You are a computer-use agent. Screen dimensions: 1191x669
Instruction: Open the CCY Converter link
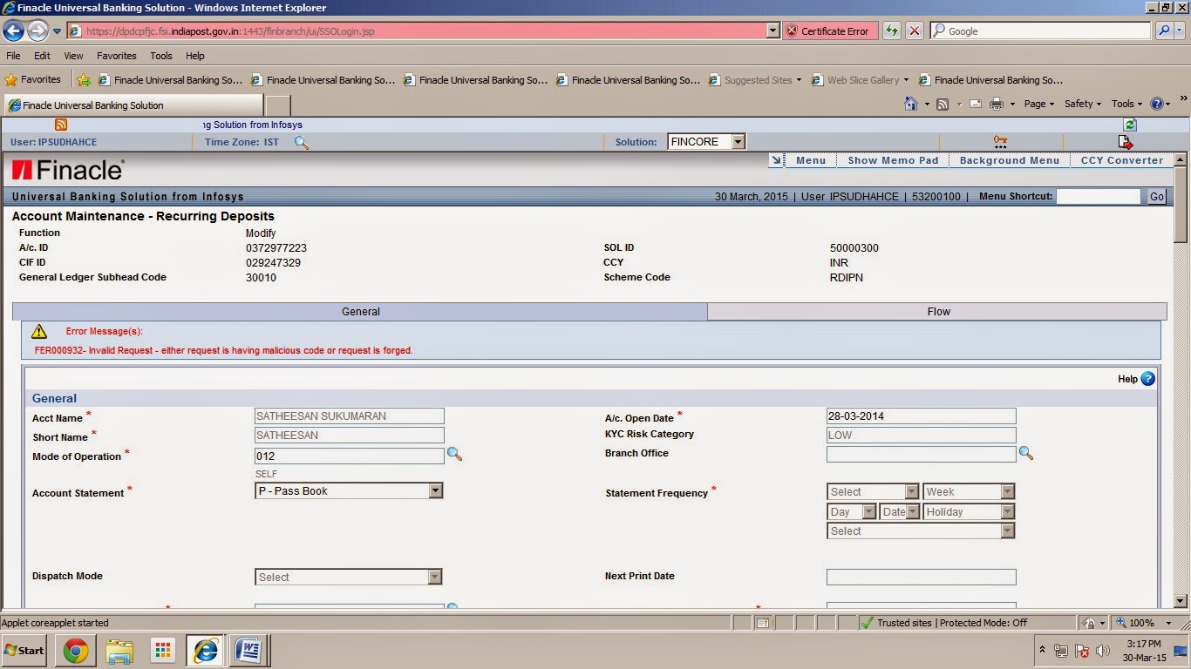pyautogui.click(x=1124, y=159)
